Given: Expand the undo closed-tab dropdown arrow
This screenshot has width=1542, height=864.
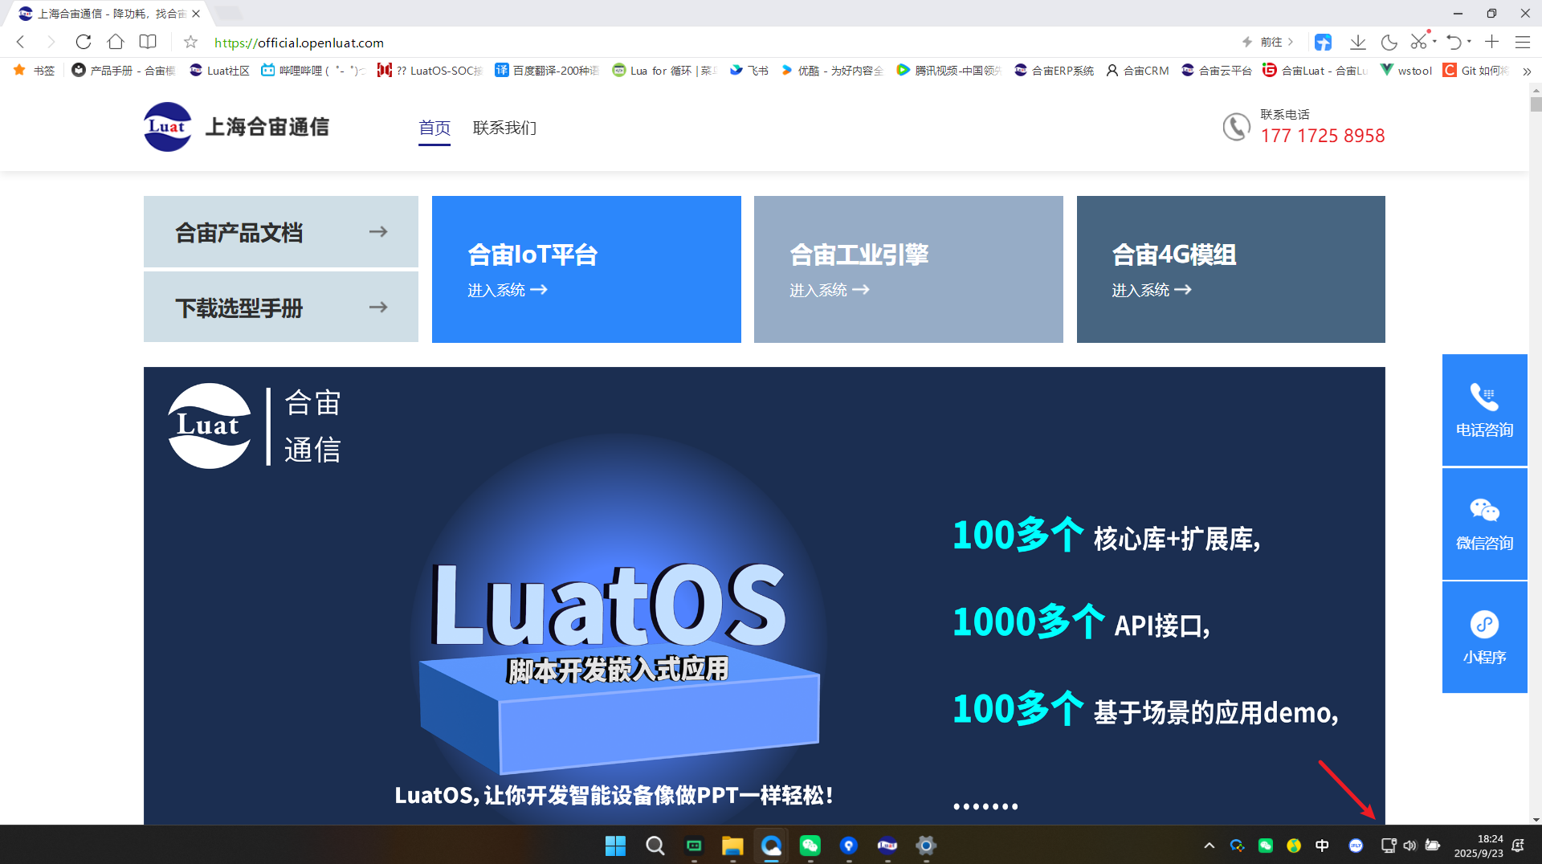Looking at the screenshot, I should coord(1469,42).
